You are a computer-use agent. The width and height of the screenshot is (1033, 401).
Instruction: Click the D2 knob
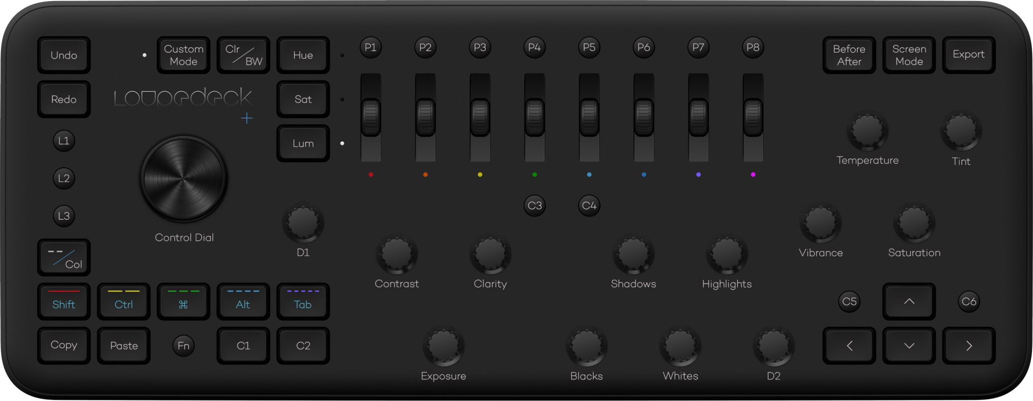click(774, 346)
